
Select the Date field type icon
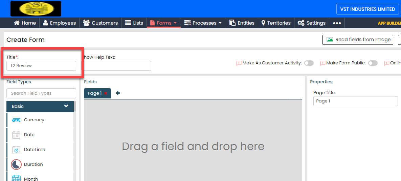click(16, 135)
